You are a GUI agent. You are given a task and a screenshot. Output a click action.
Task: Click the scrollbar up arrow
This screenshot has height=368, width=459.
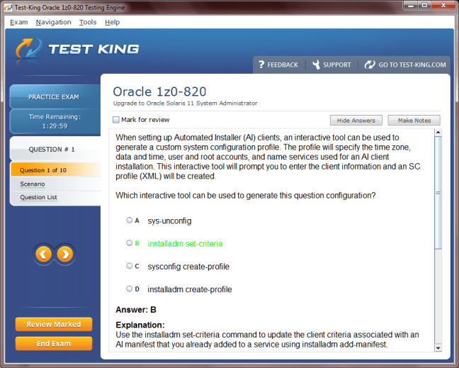438,132
